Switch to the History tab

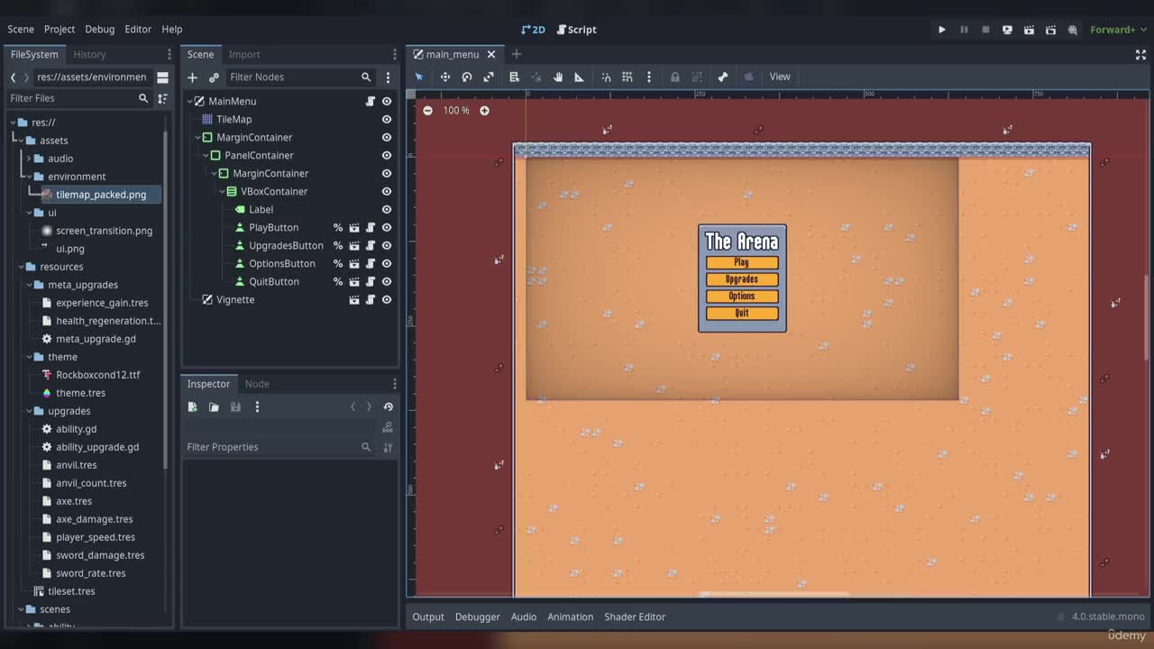tap(89, 54)
